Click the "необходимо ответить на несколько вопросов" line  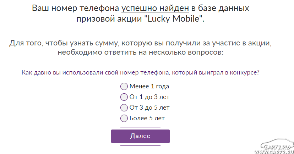click(x=141, y=52)
